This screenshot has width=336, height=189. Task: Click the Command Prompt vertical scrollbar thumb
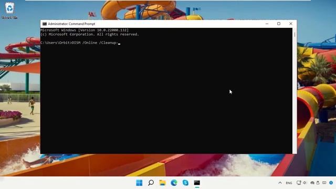click(x=295, y=34)
